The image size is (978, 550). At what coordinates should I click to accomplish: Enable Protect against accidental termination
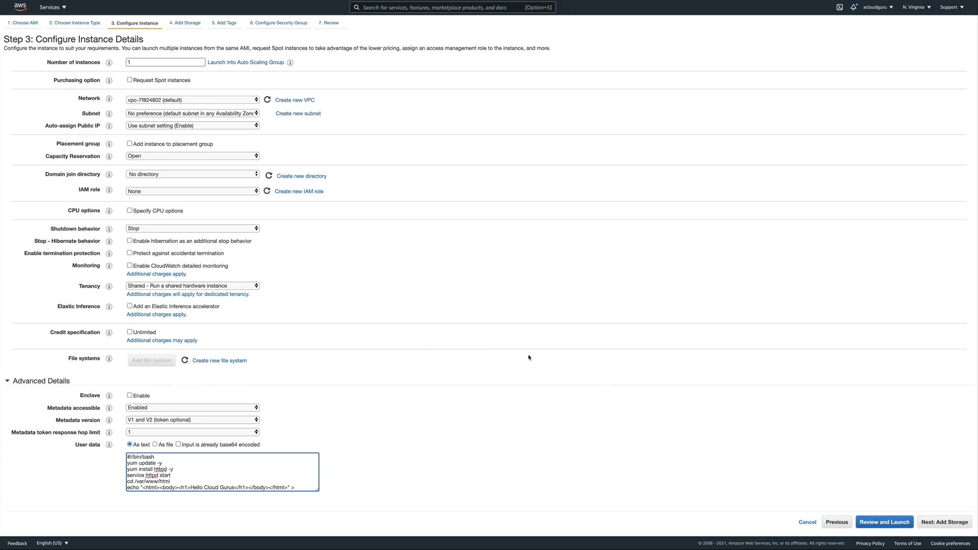tap(129, 253)
